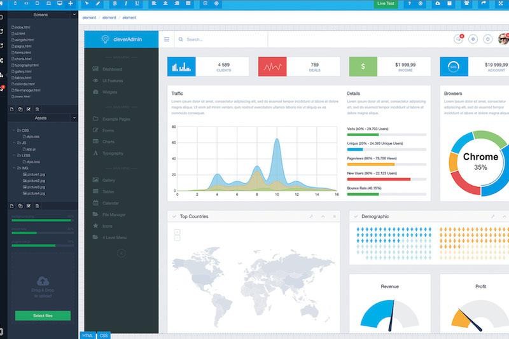Toggle italic formatting
This screenshot has height=339, width=509.
[x=125, y=3]
